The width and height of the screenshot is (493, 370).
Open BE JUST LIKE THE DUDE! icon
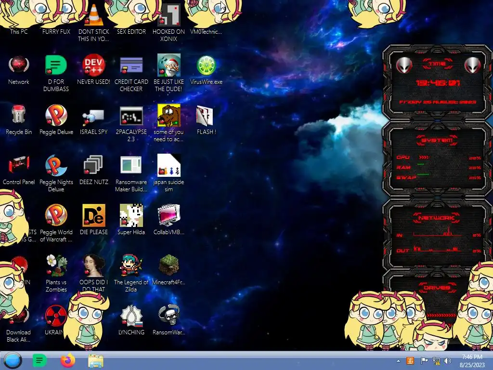click(x=169, y=65)
